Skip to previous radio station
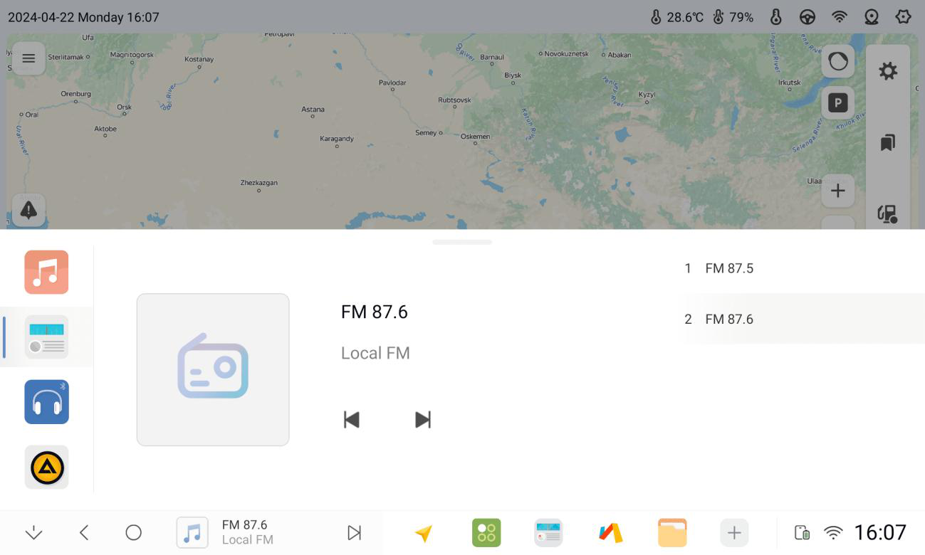925x555 pixels. tap(351, 420)
